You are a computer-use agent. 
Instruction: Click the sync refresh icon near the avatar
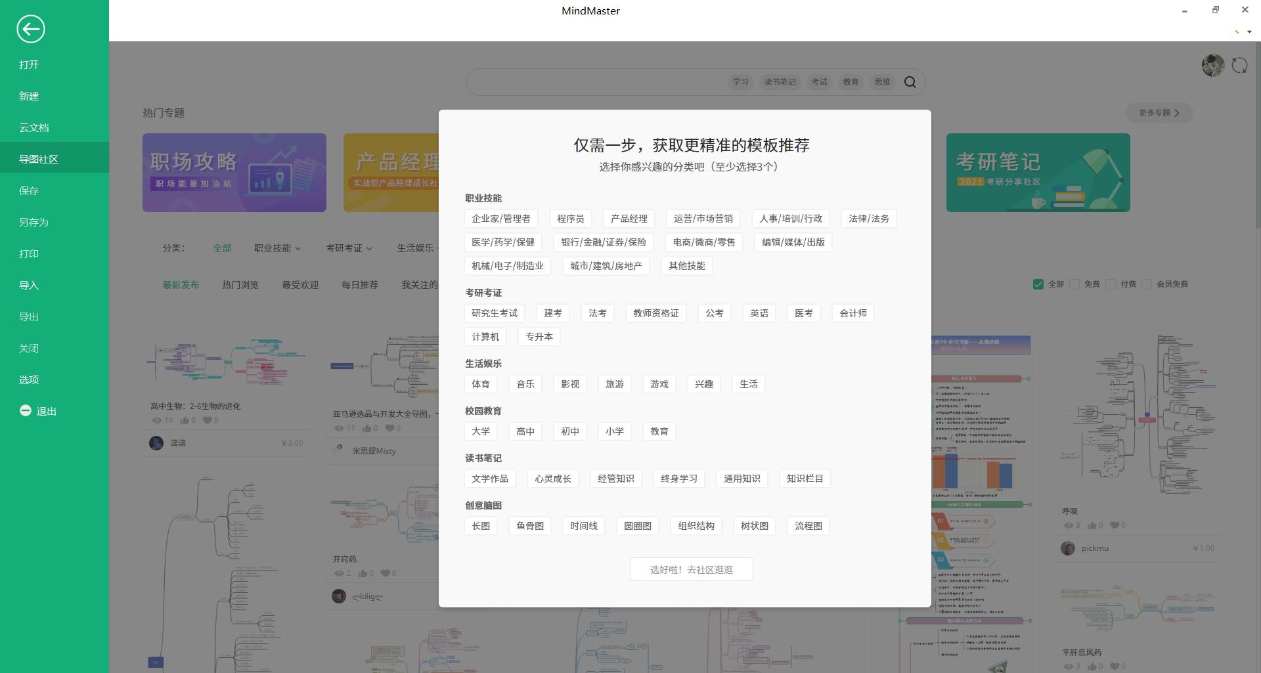click(x=1241, y=64)
